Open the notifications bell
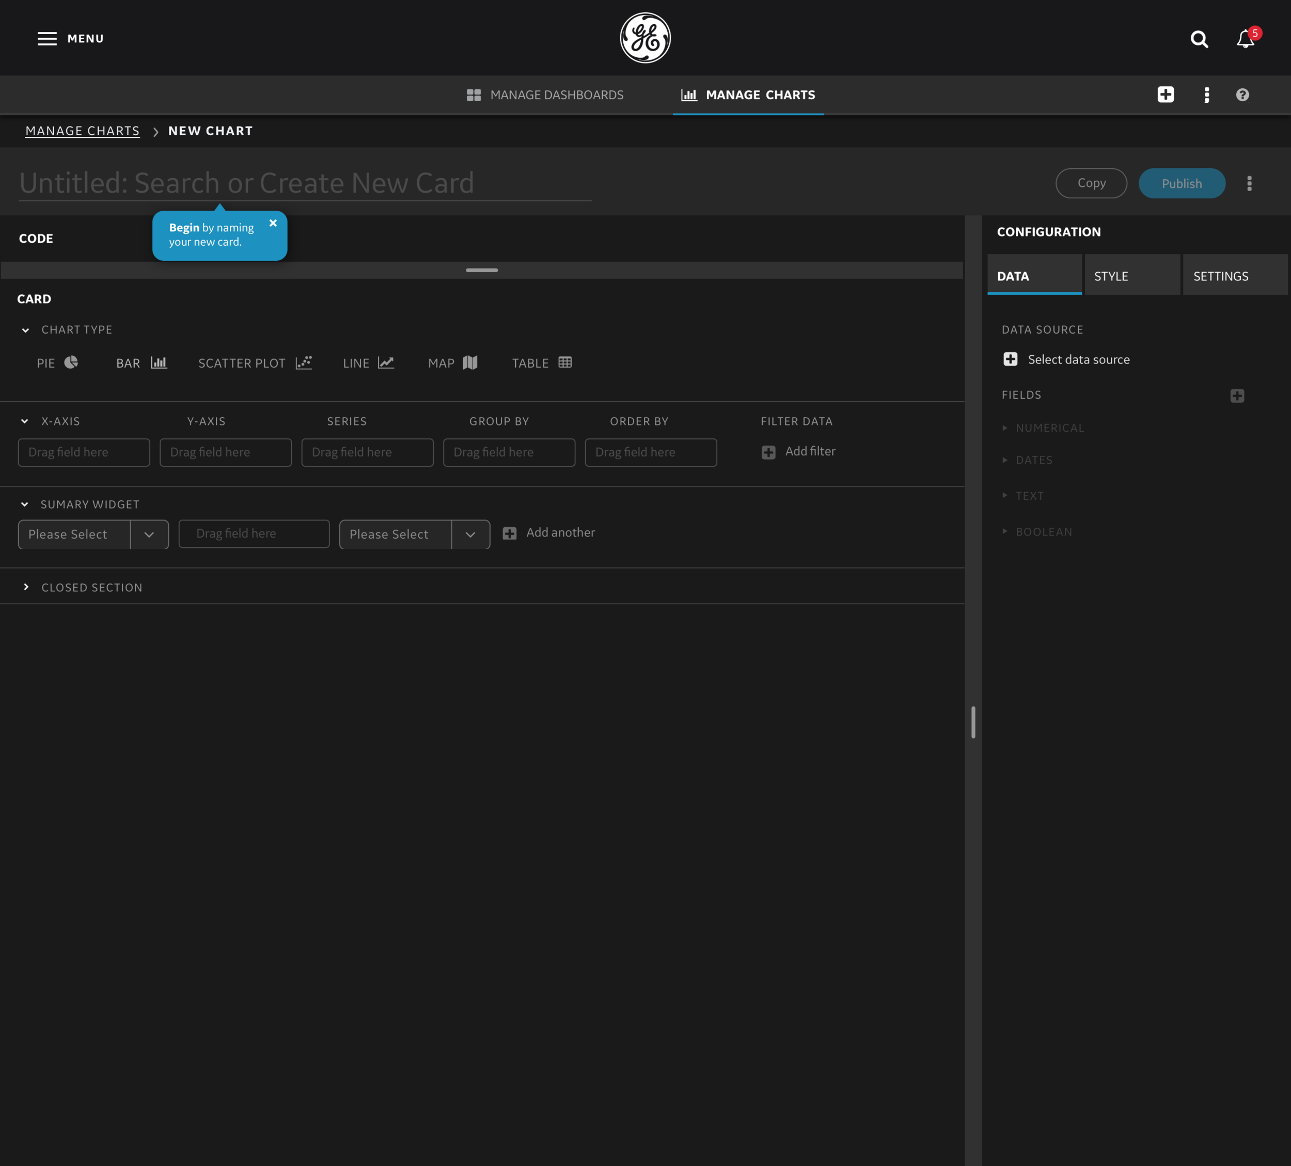 point(1245,39)
